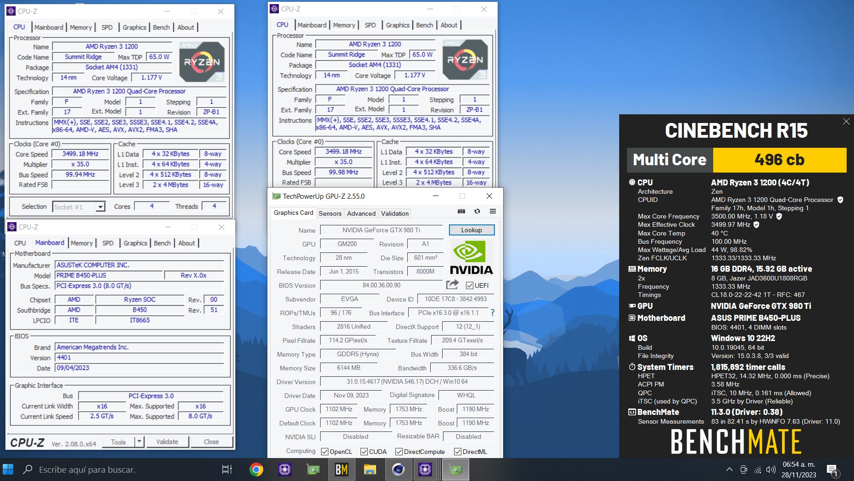Show hidden system tray icons
Image resolution: width=854 pixels, height=481 pixels.
729,470
